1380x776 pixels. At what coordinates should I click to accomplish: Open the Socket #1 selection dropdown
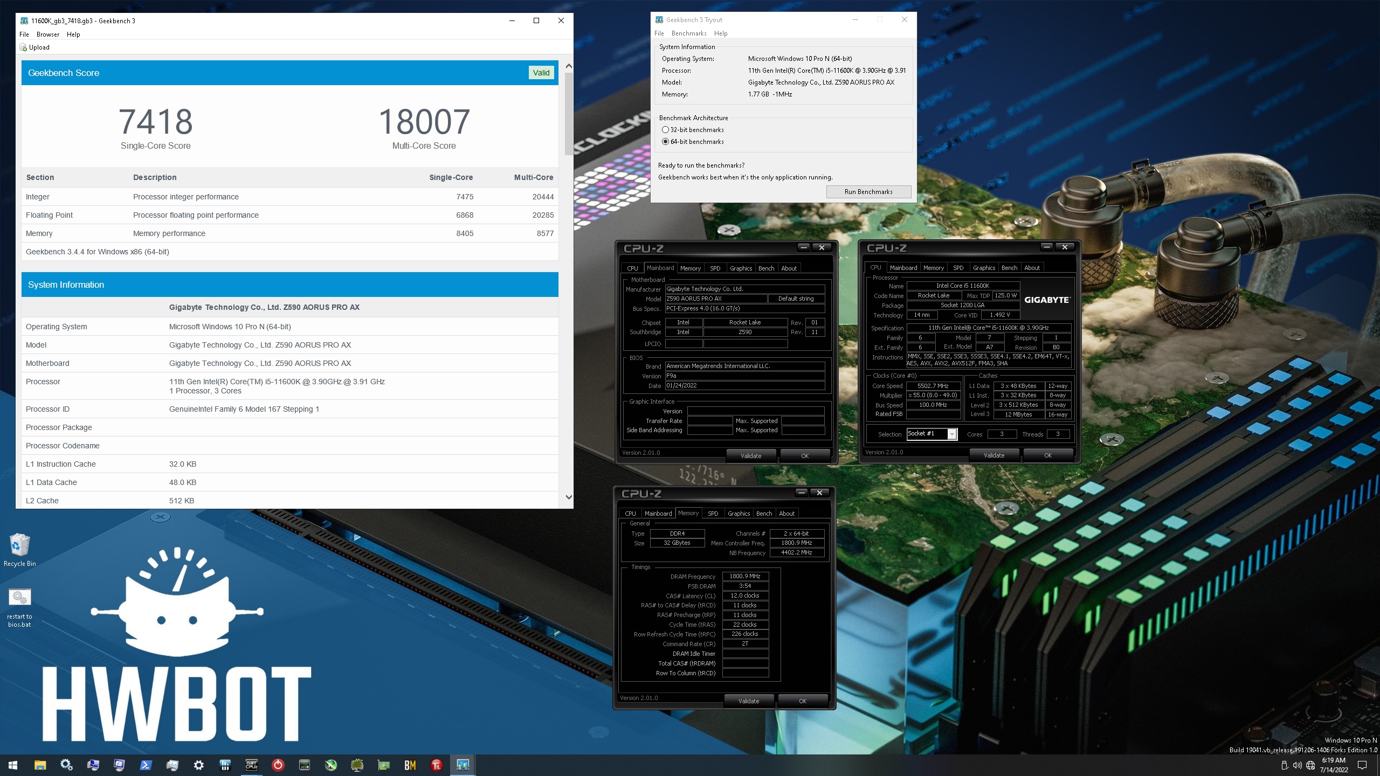931,434
